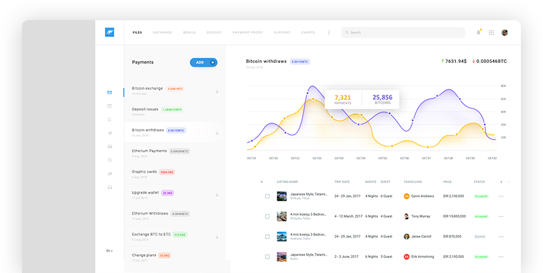The width and height of the screenshot is (543, 273).
Task: Click the user profile avatar
Action: click(505, 32)
